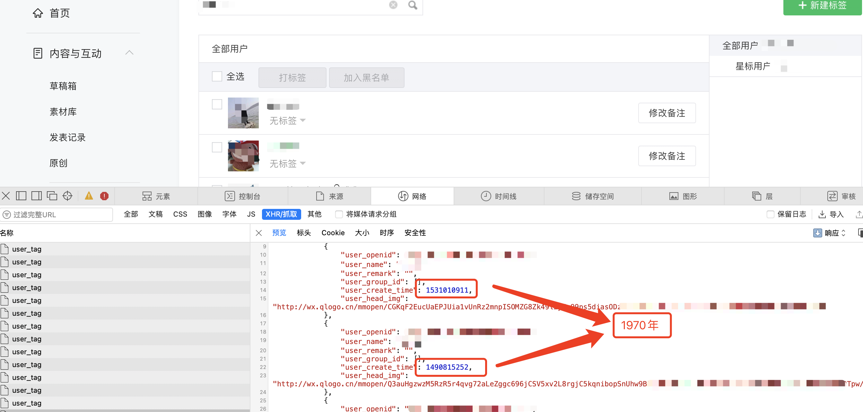Click the yellow warning triangle icon
Viewport: 863px width, 412px height.
click(89, 196)
